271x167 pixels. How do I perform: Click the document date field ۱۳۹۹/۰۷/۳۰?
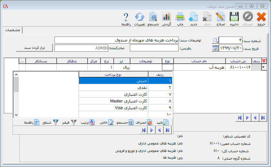pos(230,48)
